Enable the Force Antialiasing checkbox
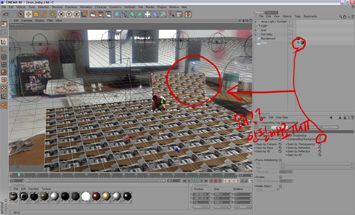Screen dimensions: 355x215 click(x=280, y=160)
